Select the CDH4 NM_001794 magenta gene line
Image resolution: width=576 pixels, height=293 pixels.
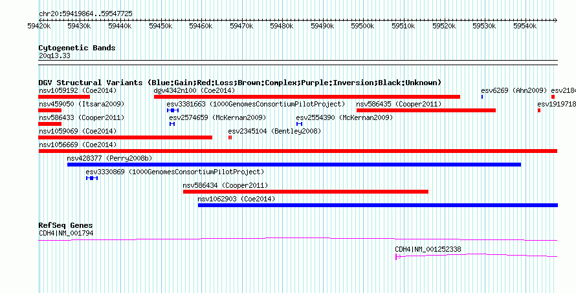[x=298, y=239]
